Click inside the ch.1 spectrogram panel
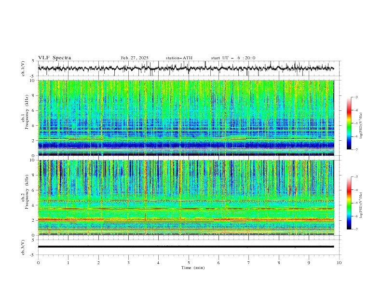The height and width of the screenshot is (295, 382). [x=186, y=118]
